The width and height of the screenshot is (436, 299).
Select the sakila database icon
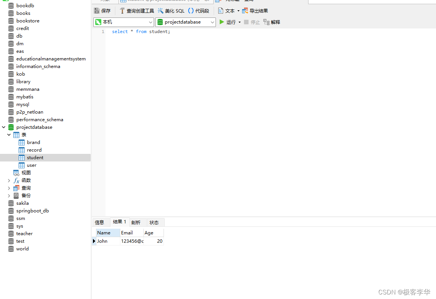pyautogui.click(x=11, y=203)
